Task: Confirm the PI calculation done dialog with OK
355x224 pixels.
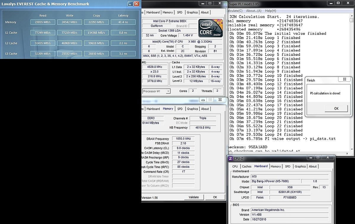Action: pos(336,109)
